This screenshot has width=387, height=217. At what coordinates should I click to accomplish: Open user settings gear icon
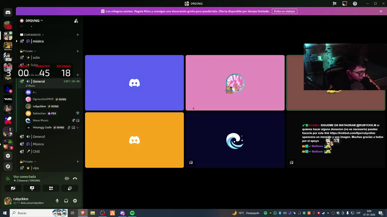pos(75,201)
